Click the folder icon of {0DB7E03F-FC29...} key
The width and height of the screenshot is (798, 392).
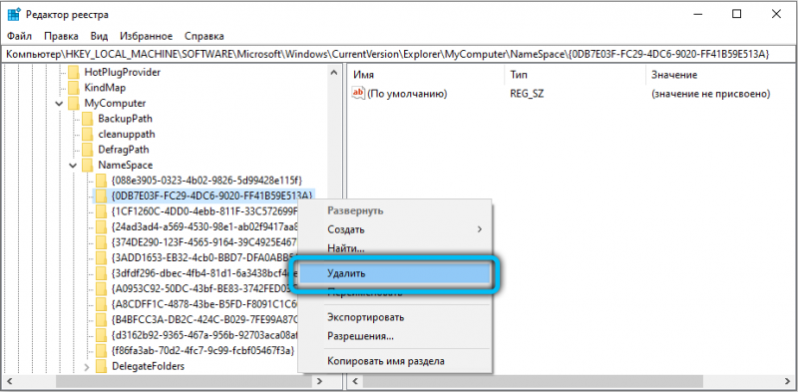tap(102, 196)
